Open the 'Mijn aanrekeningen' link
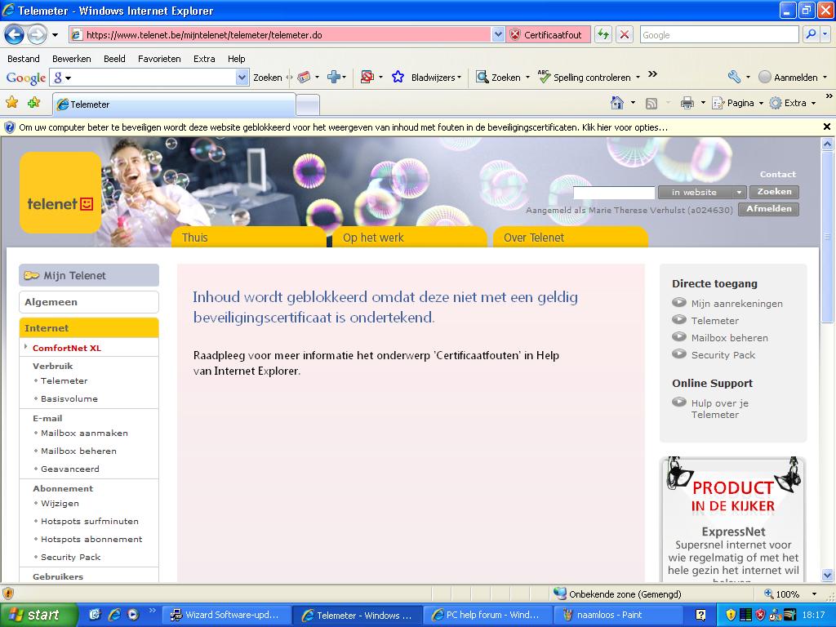The height and width of the screenshot is (627, 836). [x=736, y=304]
